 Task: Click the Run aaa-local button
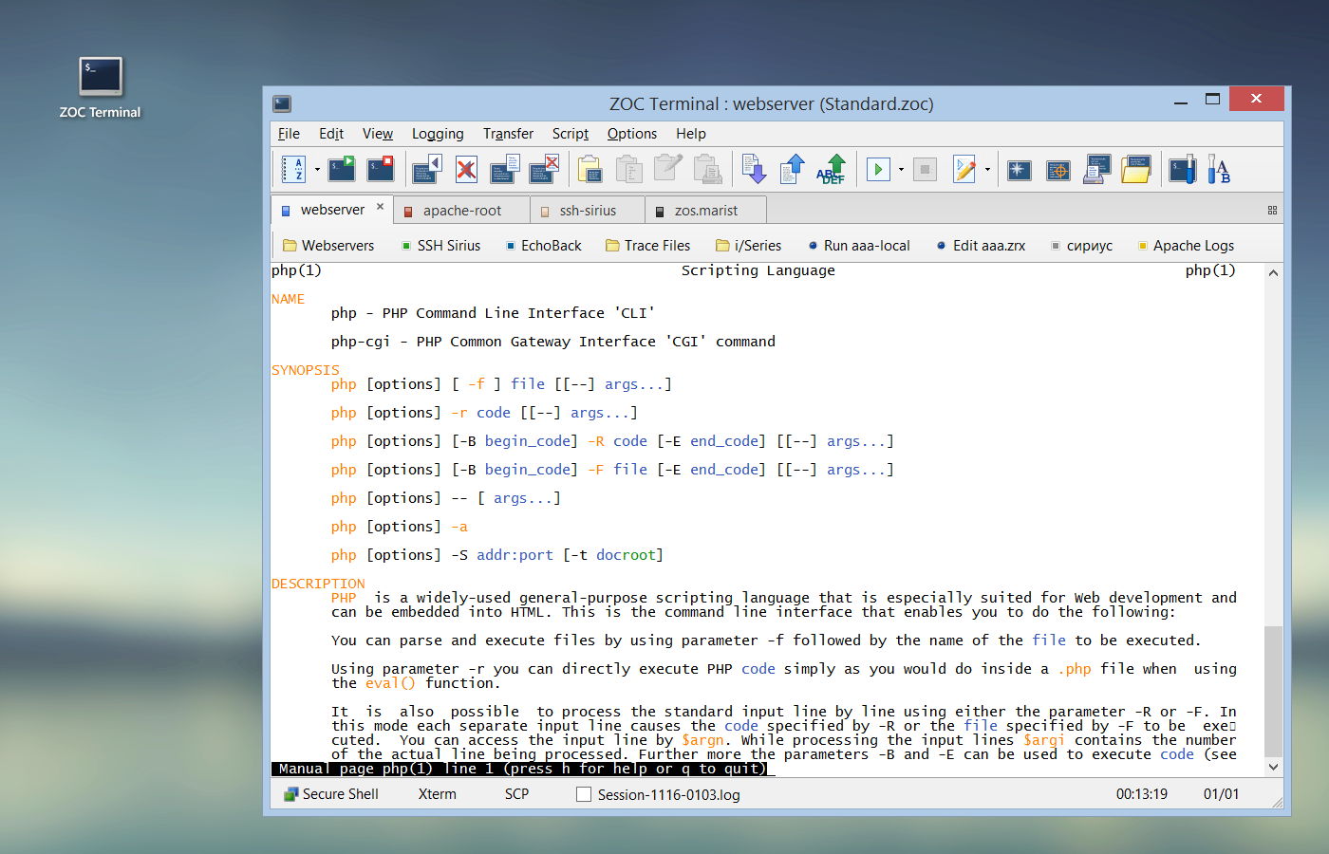(857, 245)
